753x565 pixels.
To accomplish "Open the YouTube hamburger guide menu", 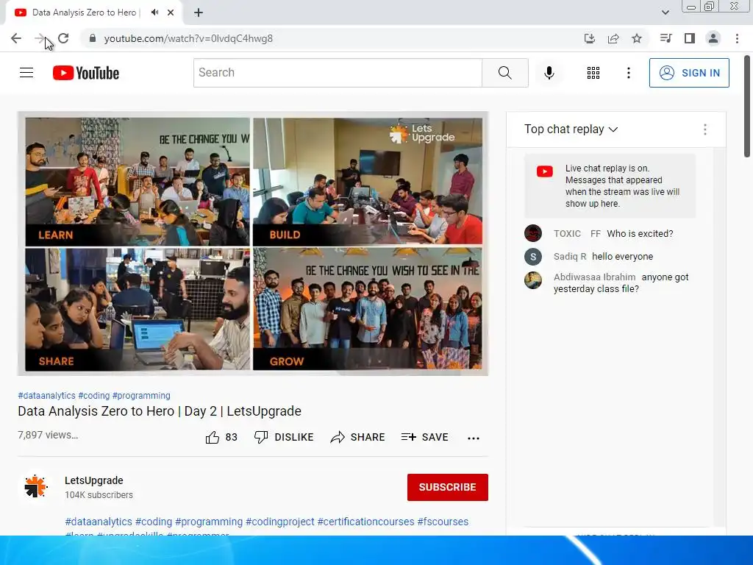I will point(26,73).
